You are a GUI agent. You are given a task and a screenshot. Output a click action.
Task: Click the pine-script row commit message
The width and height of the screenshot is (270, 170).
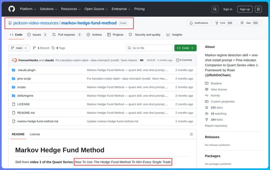coord(127,79)
